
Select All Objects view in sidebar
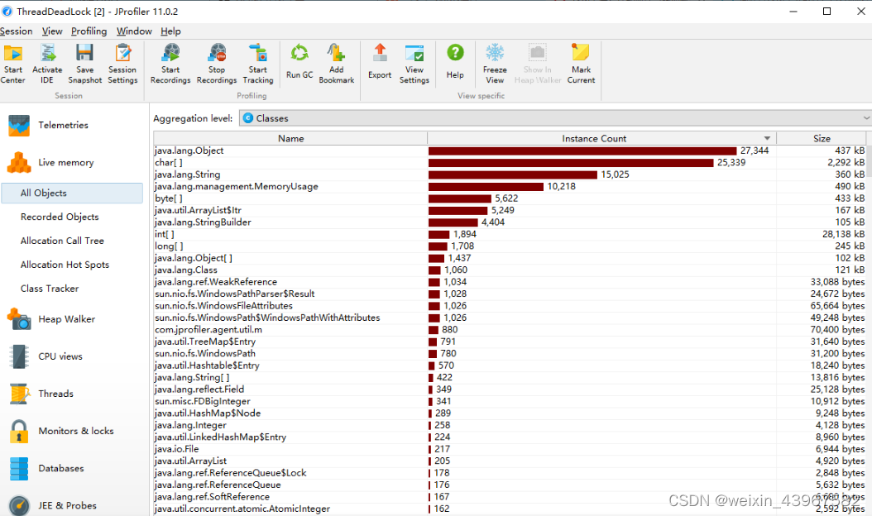[72, 193]
